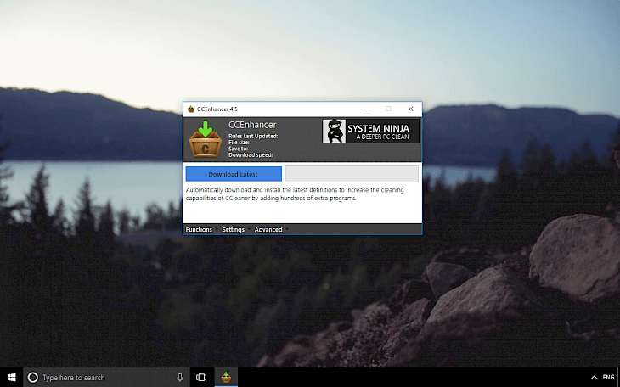The width and height of the screenshot is (620, 387).
Task: Click the "Download speed:" label
Action: [251, 155]
